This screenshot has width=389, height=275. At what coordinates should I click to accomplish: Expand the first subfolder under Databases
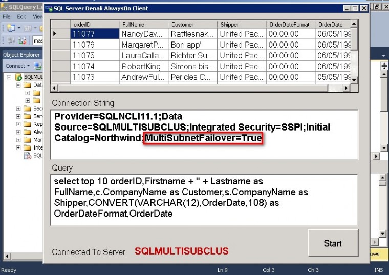click(28, 93)
